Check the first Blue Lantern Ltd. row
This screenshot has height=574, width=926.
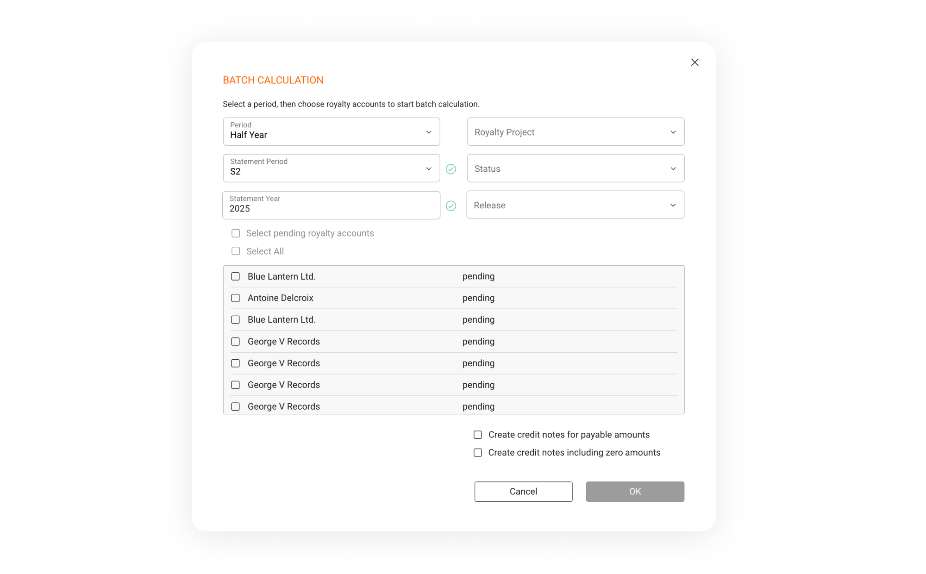[236, 276]
